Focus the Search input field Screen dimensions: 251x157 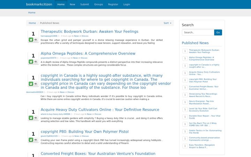click(198, 32)
